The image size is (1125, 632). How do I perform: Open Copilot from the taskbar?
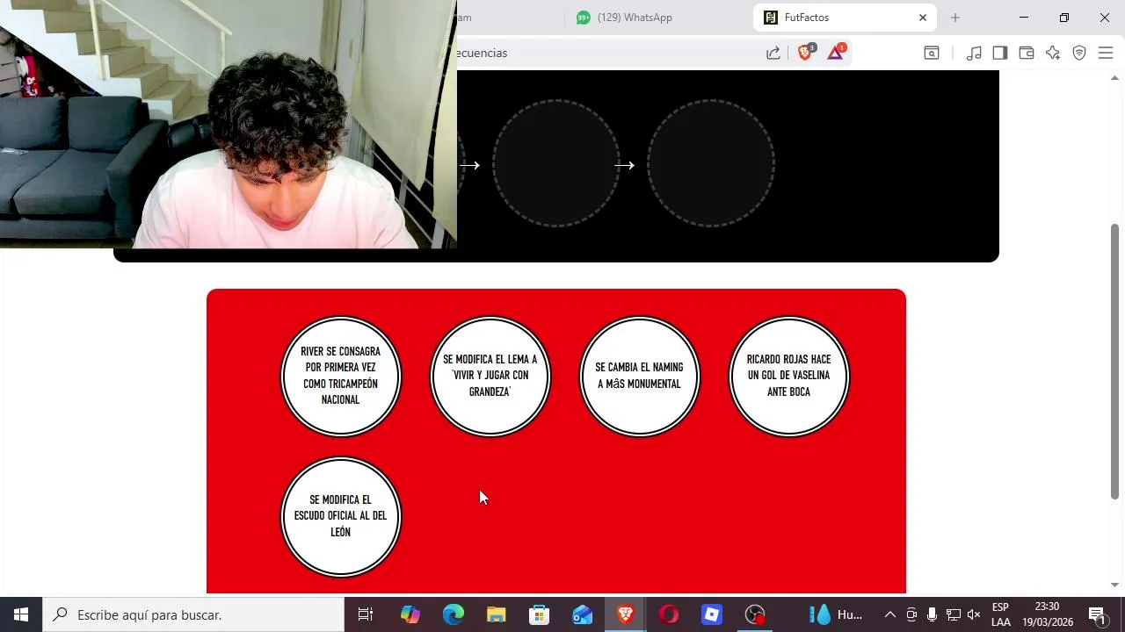410,614
